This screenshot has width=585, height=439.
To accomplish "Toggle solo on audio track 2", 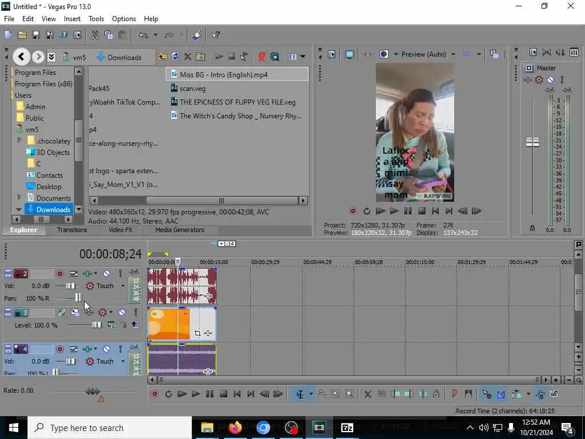I will (120, 274).
